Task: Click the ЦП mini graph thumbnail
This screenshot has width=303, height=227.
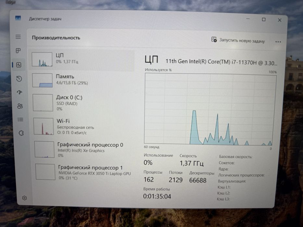Action: click(x=42, y=59)
